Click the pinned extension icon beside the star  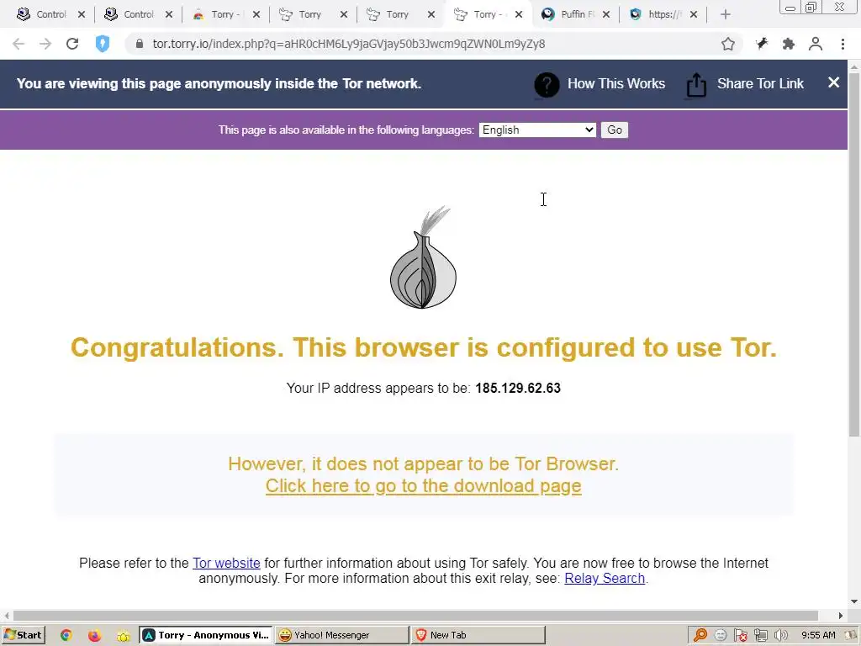762,44
